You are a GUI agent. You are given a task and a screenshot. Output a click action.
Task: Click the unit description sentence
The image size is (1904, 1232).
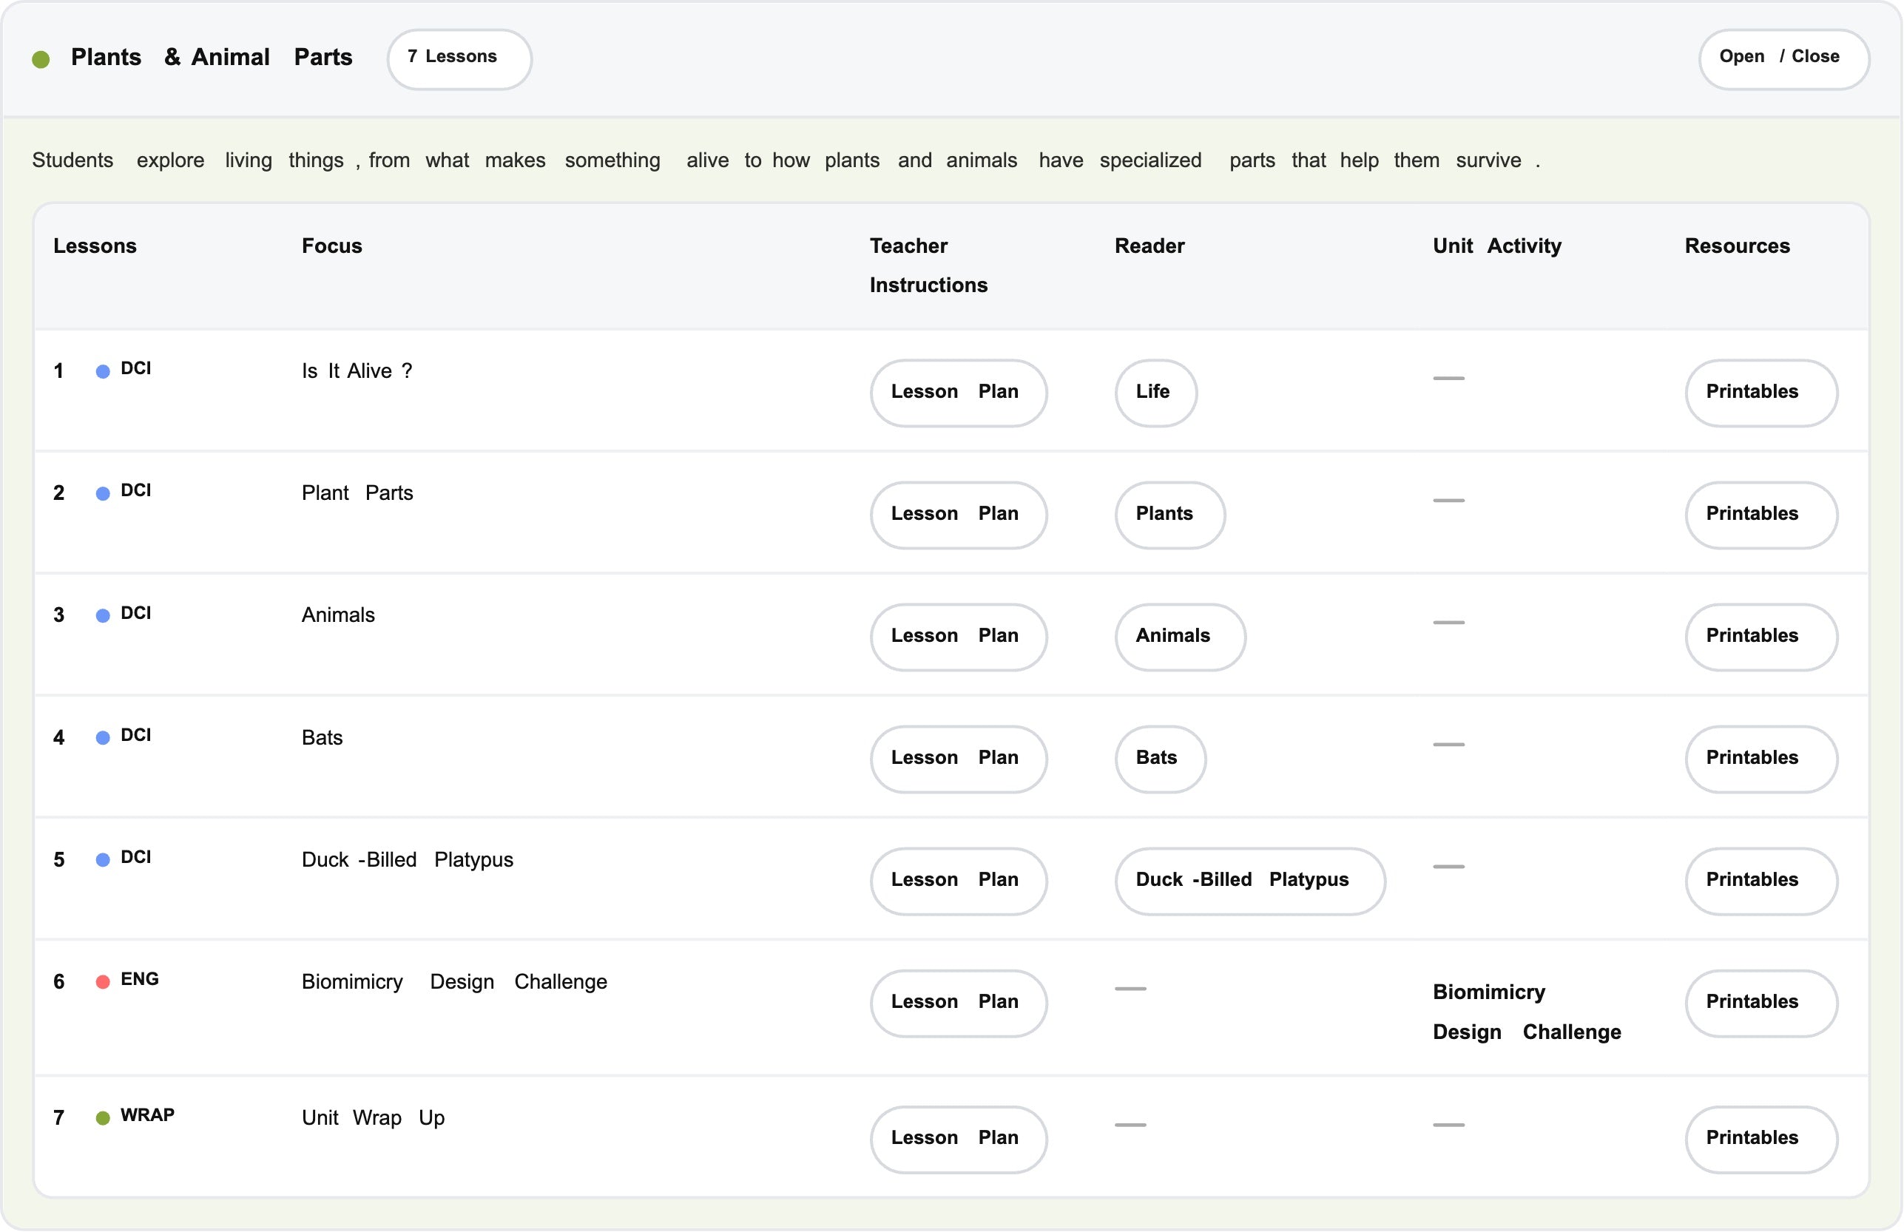pos(786,160)
